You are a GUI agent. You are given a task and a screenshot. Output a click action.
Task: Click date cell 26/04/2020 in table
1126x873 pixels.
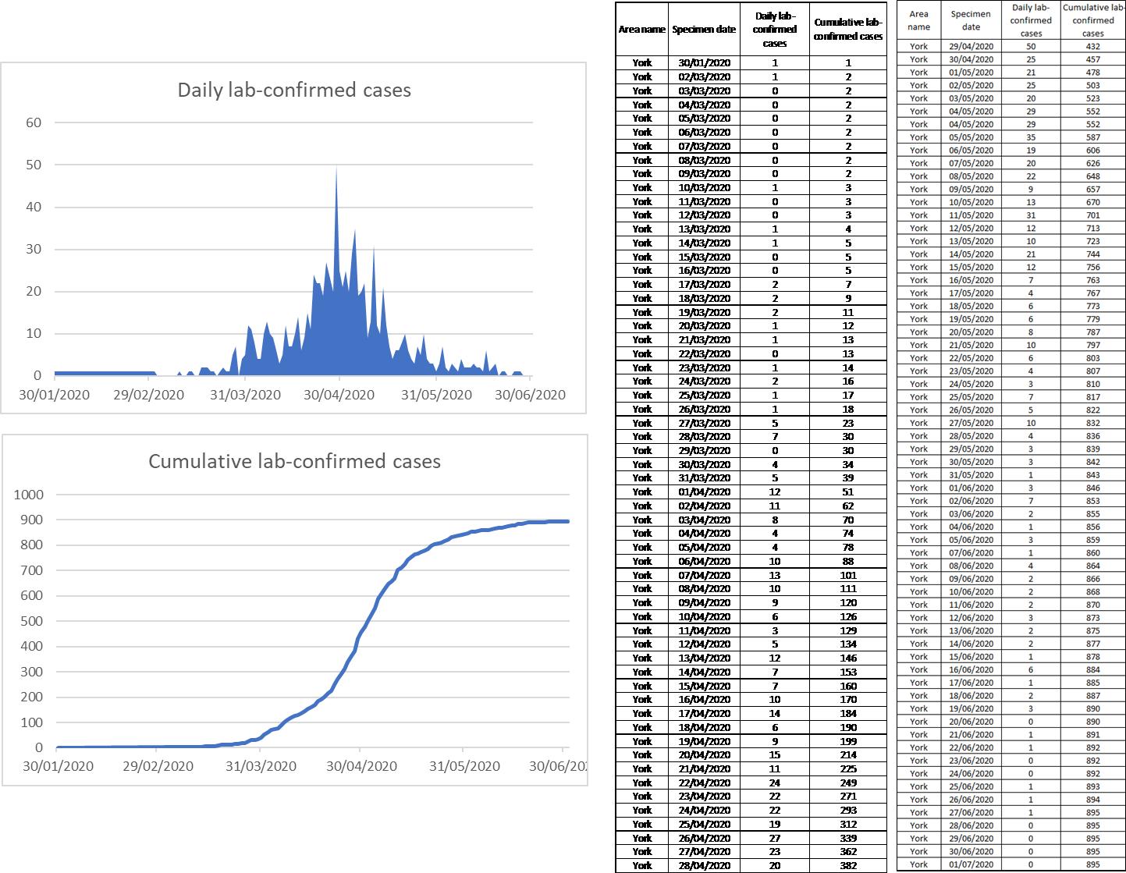[705, 838]
